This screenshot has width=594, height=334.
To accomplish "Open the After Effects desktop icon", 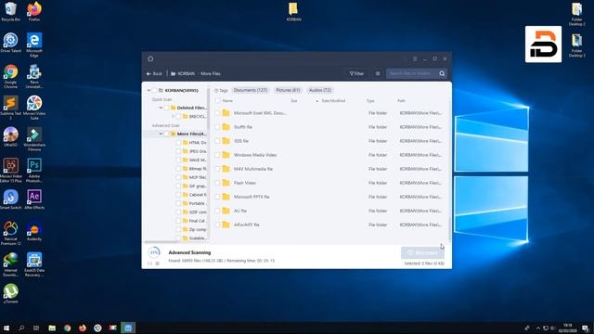I will tap(34, 199).
